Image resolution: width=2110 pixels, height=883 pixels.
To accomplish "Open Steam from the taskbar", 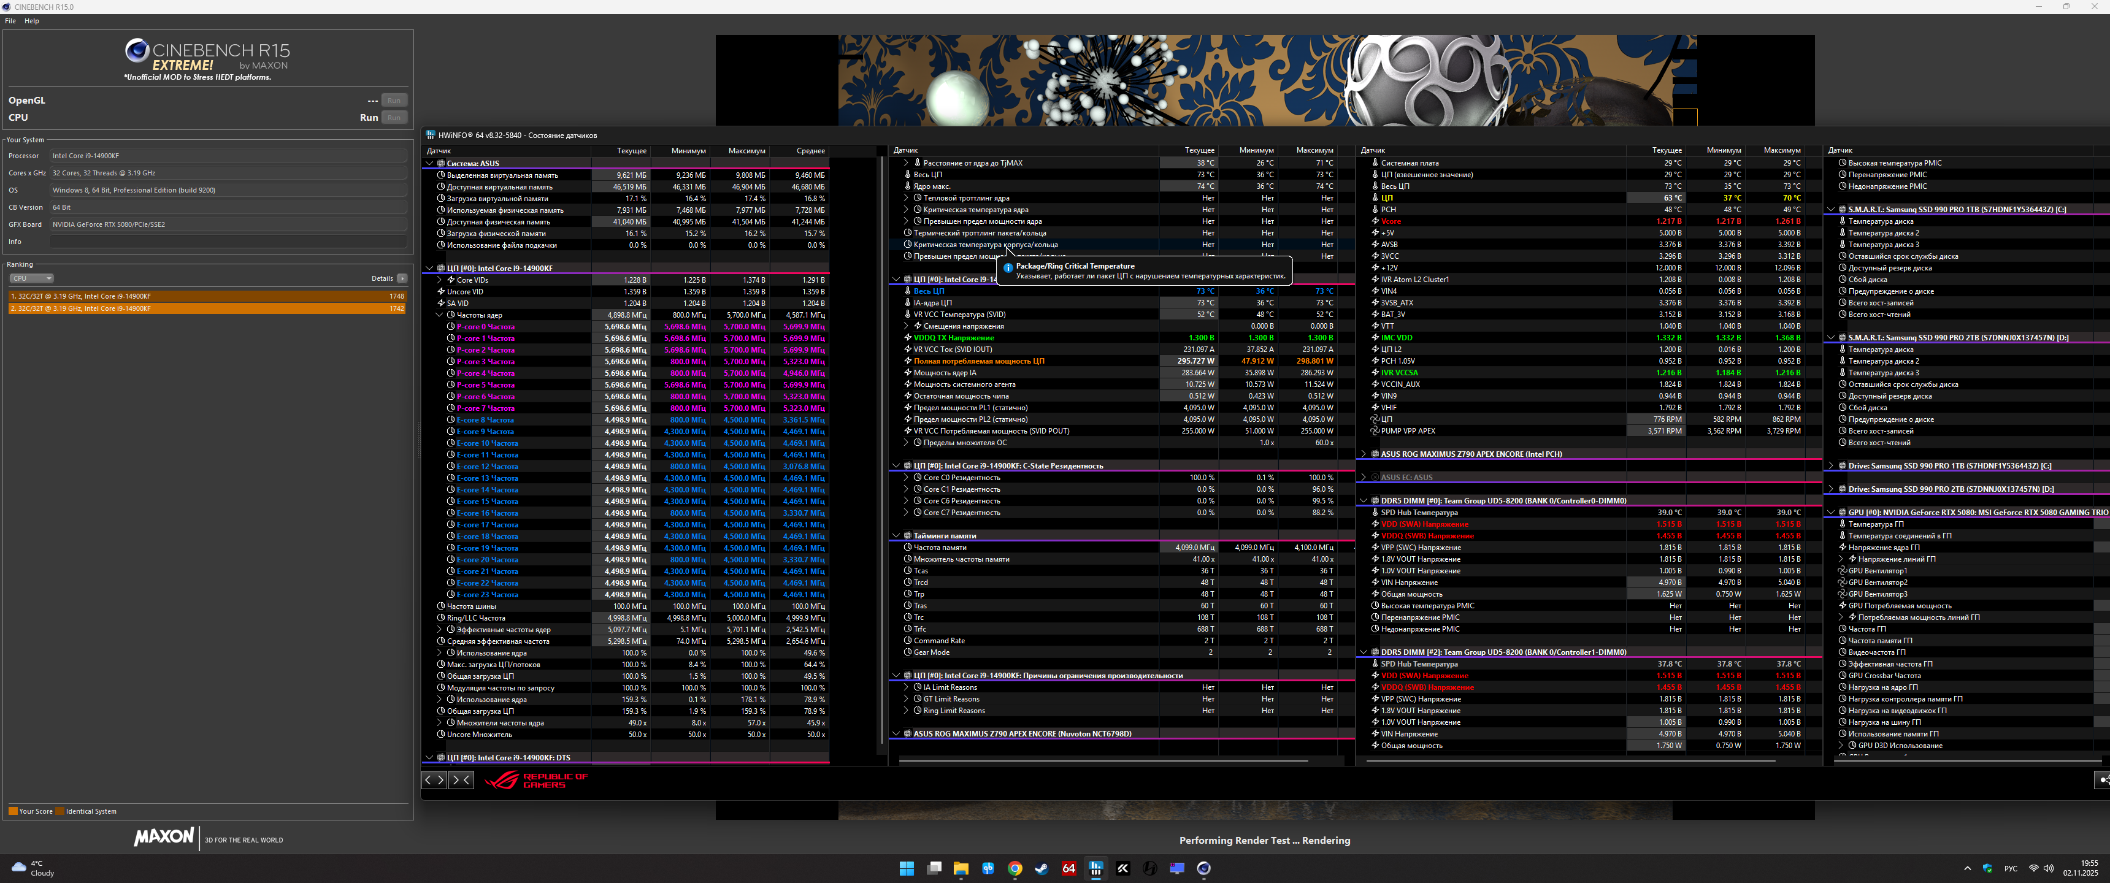I will point(1041,868).
